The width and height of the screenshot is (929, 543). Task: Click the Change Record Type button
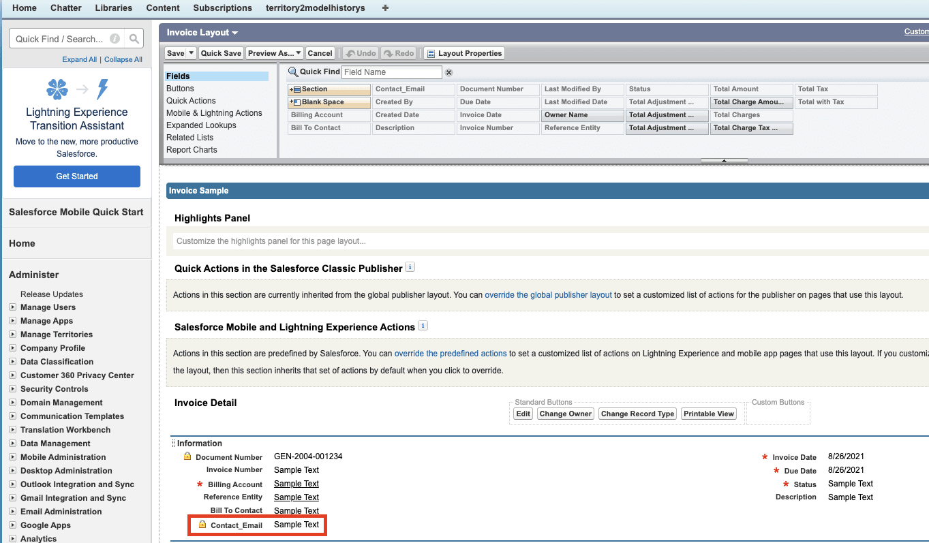click(x=637, y=414)
